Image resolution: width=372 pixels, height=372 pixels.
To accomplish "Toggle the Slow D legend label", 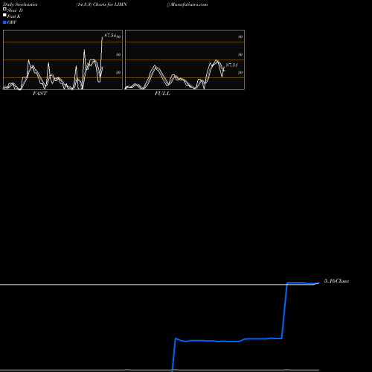I will 15,10.
